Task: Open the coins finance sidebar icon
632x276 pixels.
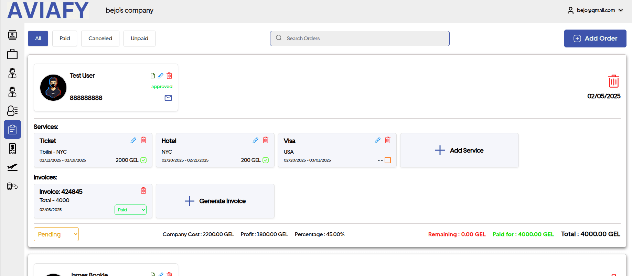Action: [x=12, y=186]
